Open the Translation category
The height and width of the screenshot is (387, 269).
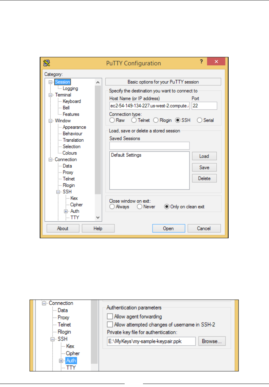tap(73, 140)
